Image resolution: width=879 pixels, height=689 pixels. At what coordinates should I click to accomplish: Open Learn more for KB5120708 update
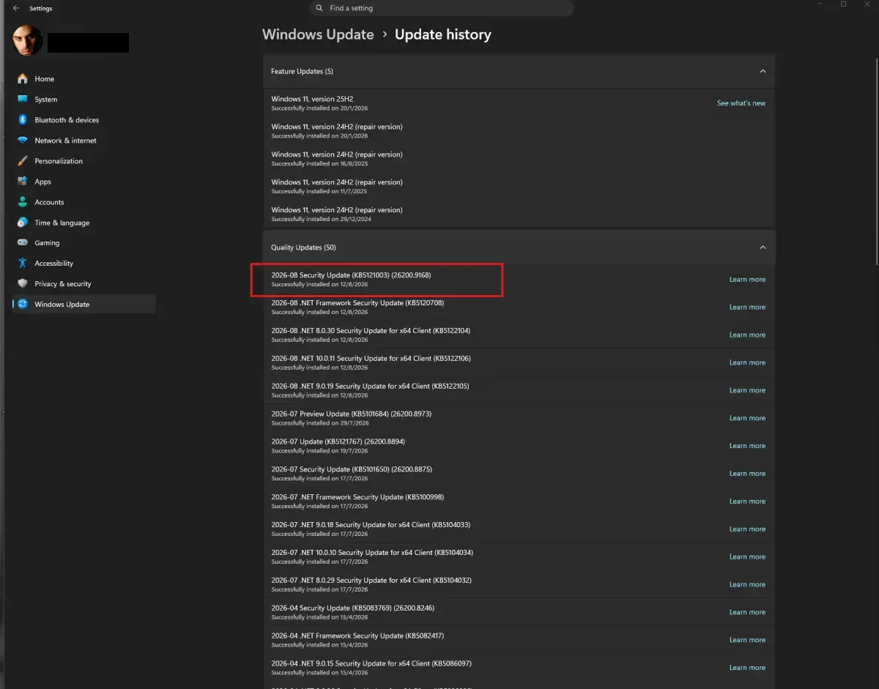[x=747, y=307]
